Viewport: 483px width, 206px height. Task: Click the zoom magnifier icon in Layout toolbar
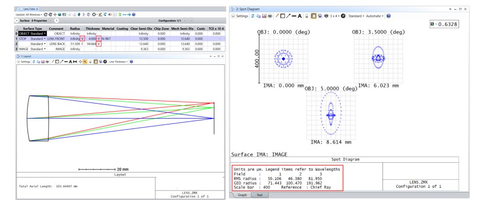[x=85, y=62]
